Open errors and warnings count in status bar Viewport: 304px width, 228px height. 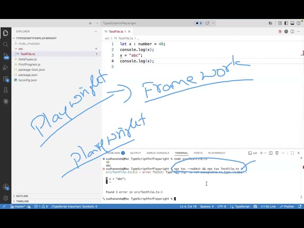click(x=41, y=207)
